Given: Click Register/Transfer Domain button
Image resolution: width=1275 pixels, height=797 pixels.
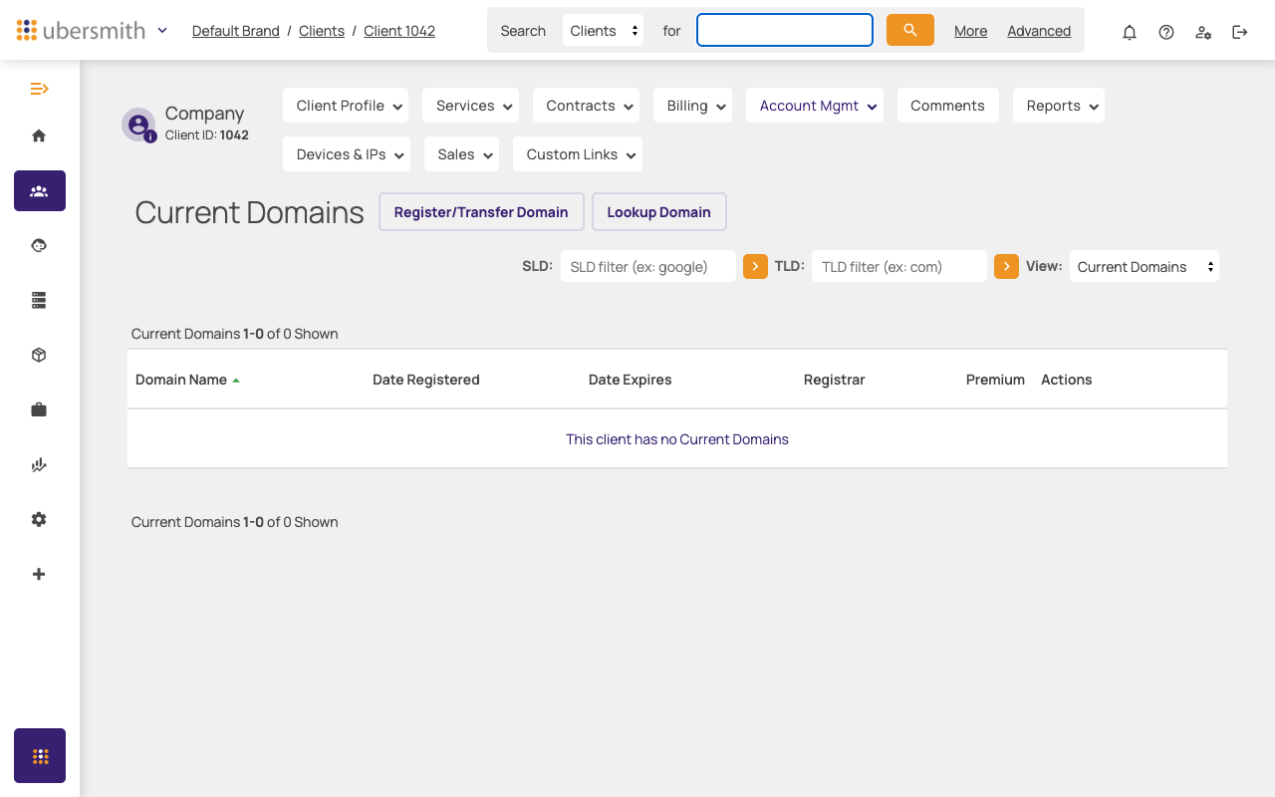Looking at the screenshot, I should [x=481, y=212].
